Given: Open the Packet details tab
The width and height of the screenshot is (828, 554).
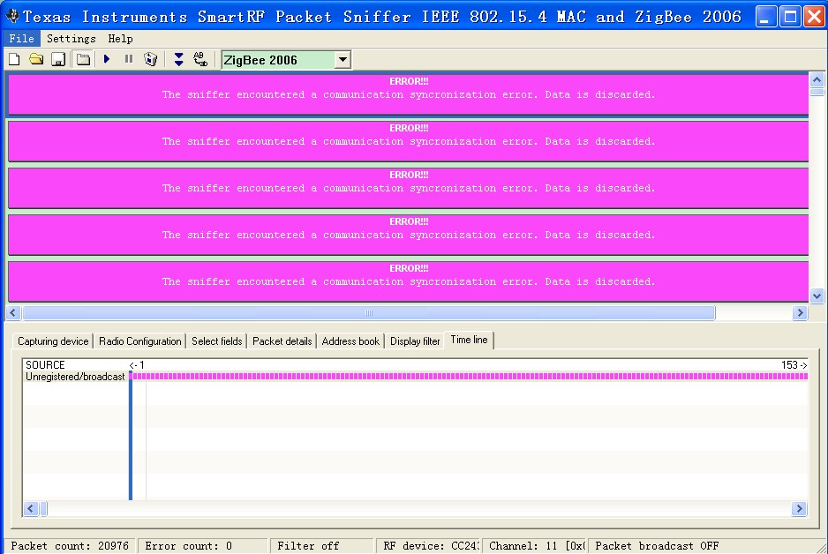Looking at the screenshot, I should click(x=282, y=341).
